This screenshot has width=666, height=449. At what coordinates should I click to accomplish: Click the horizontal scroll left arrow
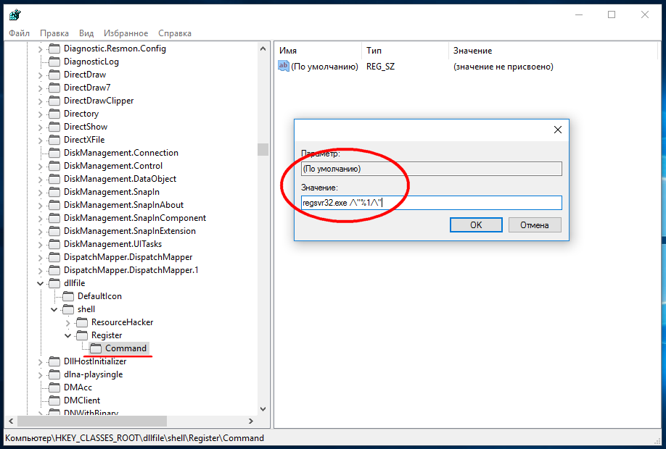[x=11, y=421]
